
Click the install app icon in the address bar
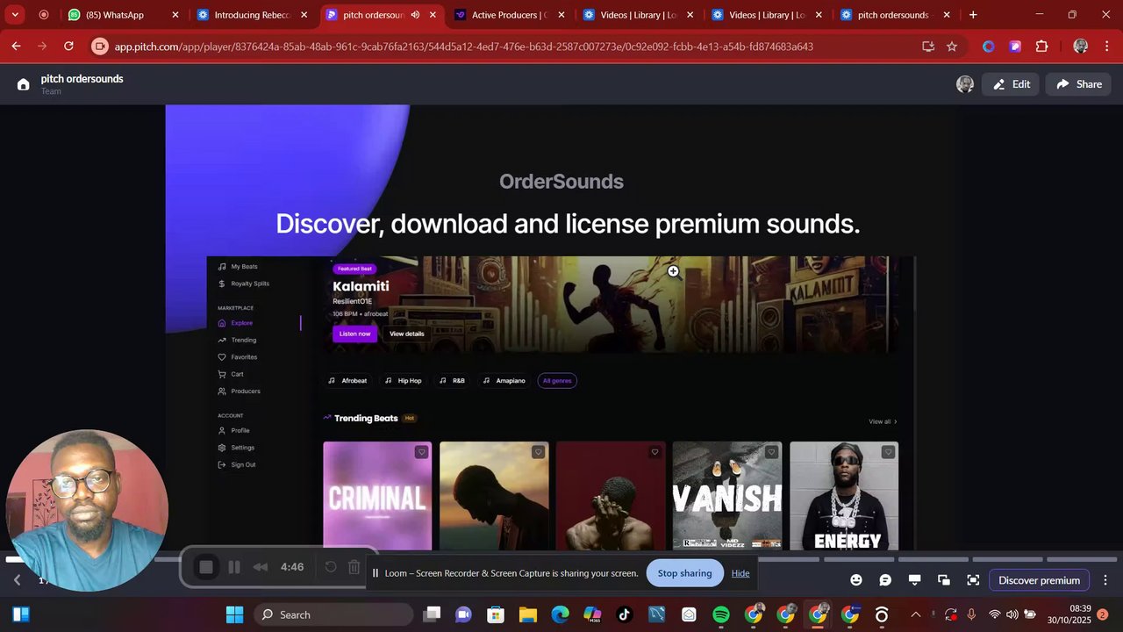[928, 47]
